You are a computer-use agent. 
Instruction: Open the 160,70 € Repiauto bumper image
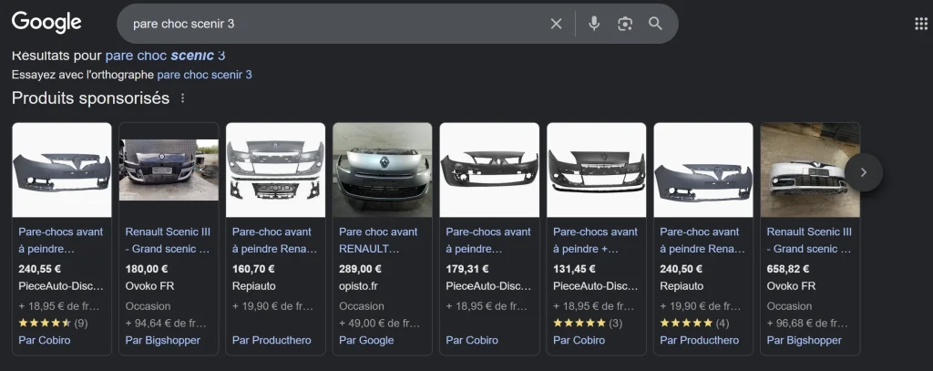click(x=275, y=170)
